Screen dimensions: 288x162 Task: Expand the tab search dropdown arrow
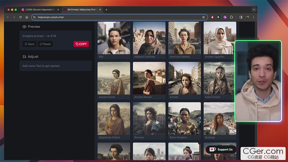[x=254, y=9]
